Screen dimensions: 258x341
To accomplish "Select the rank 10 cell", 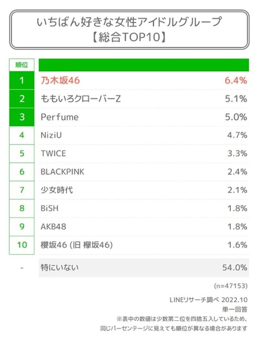I will click(22, 245).
